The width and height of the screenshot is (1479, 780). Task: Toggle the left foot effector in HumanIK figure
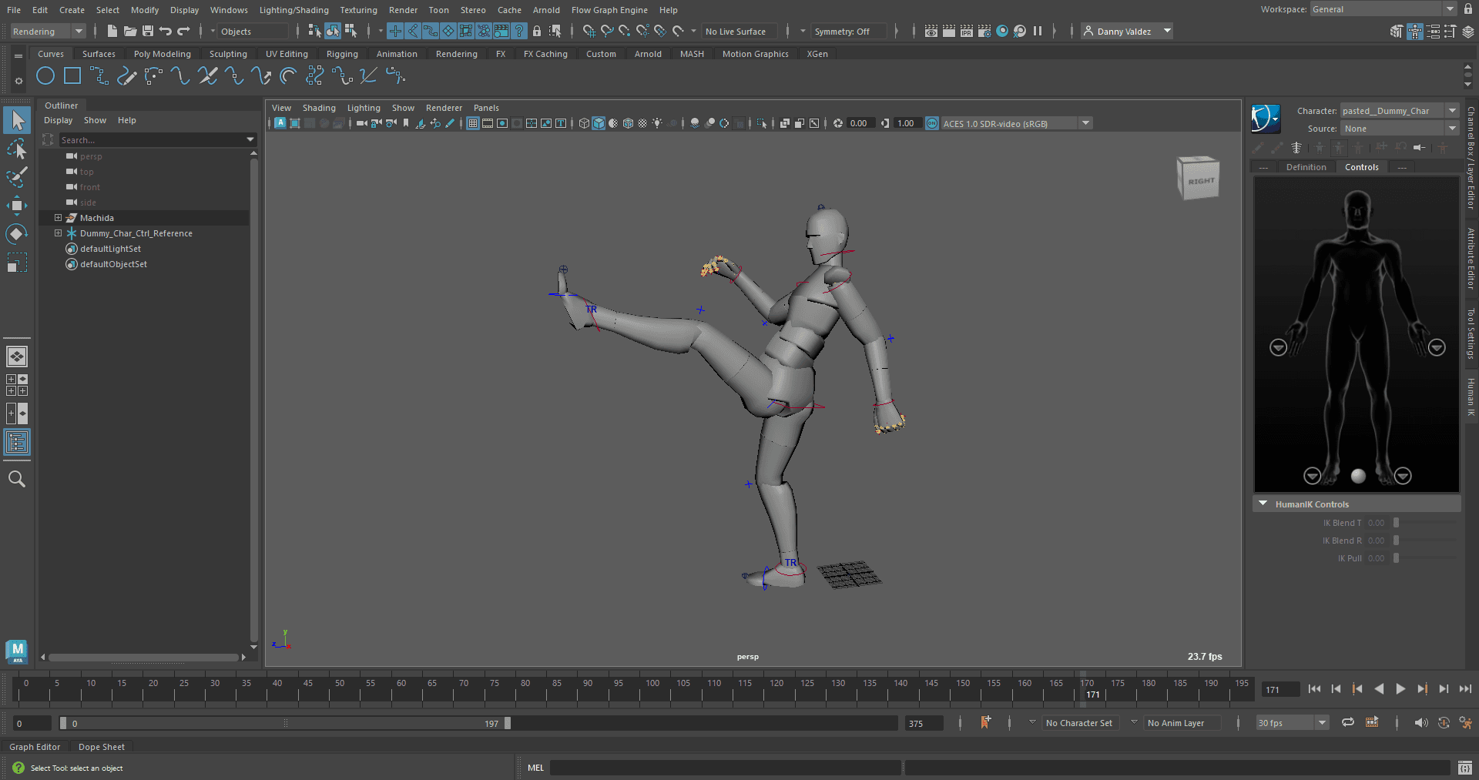[x=1403, y=476]
